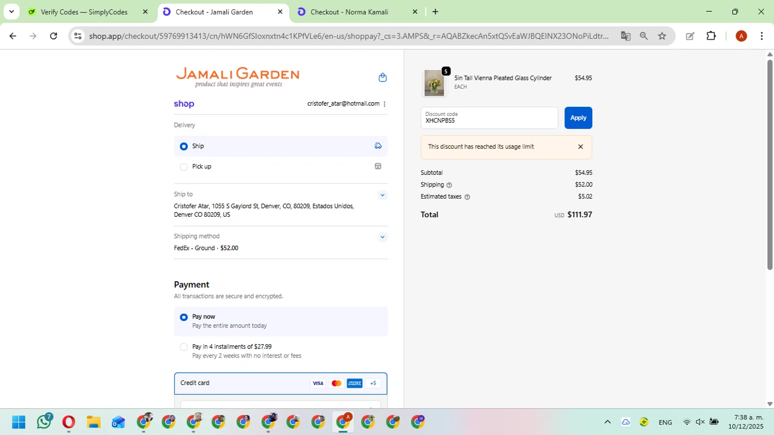Click the store icon in Pick up row
This screenshot has height=435, width=774.
[x=378, y=166]
